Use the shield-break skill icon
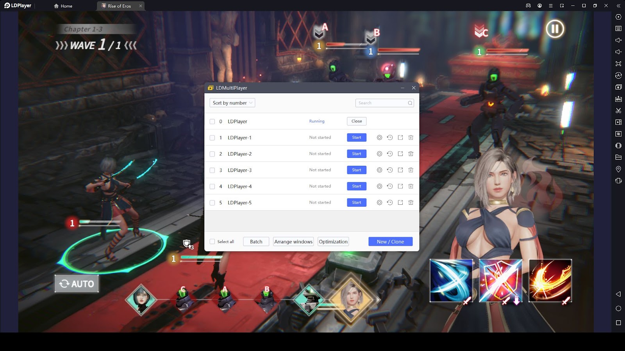The width and height of the screenshot is (625, 351). [x=501, y=281]
